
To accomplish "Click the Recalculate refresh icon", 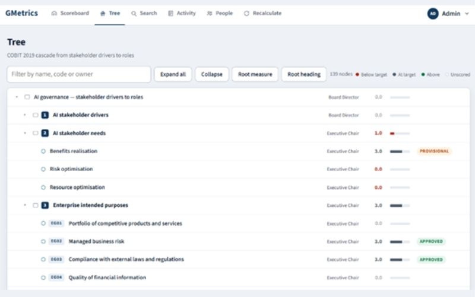I will click(x=246, y=13).
